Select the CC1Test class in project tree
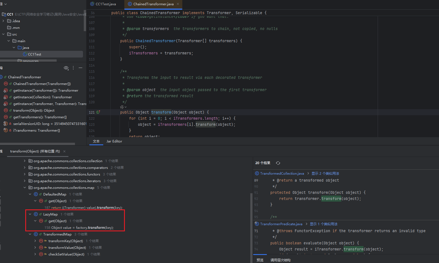Screen dimensions: 439x263 (34, 54)
